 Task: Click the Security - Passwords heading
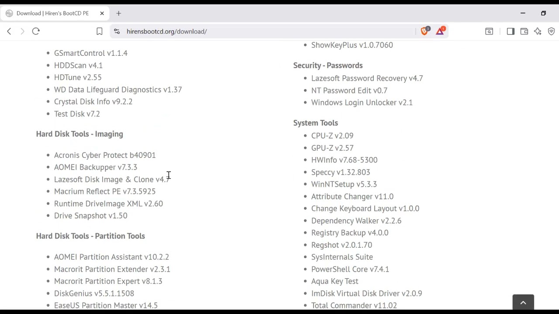coord(328,65)
